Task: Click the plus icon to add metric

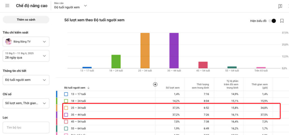Action: click(155, 84)
